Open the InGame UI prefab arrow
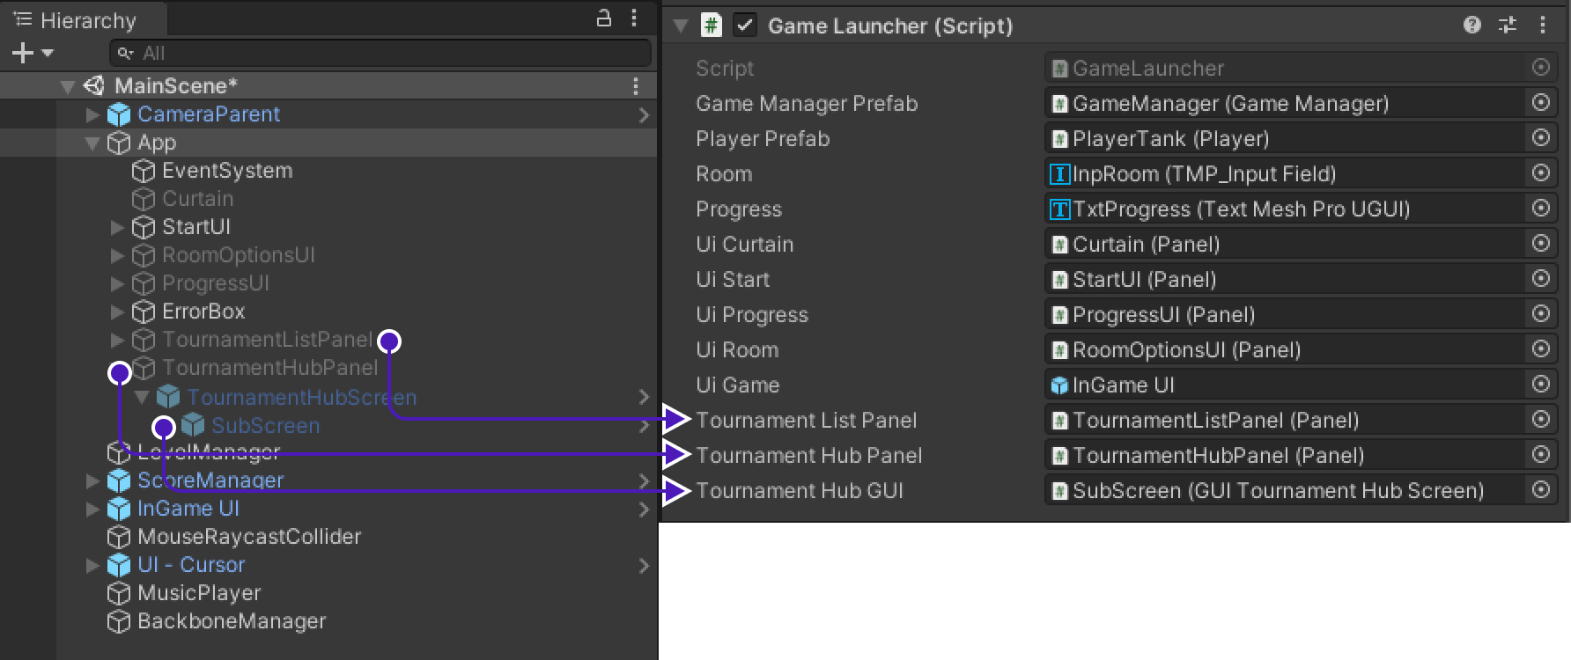The image size is (1571, 660). (644, 509)
